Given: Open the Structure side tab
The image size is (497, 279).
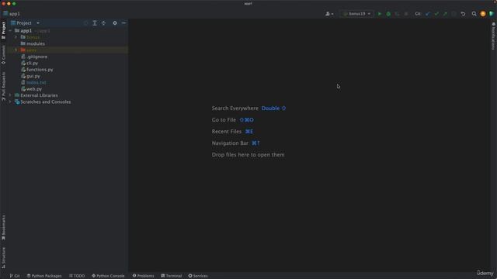Looking at the screenshot, I should coord(3,257).
